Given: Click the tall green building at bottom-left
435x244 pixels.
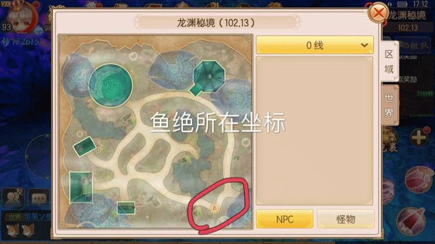Looking at the screenshot, I should click(81, 187).
